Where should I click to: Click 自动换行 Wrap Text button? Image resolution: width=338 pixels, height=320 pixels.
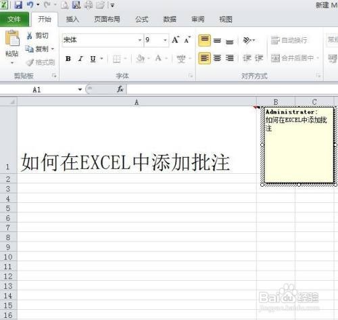(289, 41)
